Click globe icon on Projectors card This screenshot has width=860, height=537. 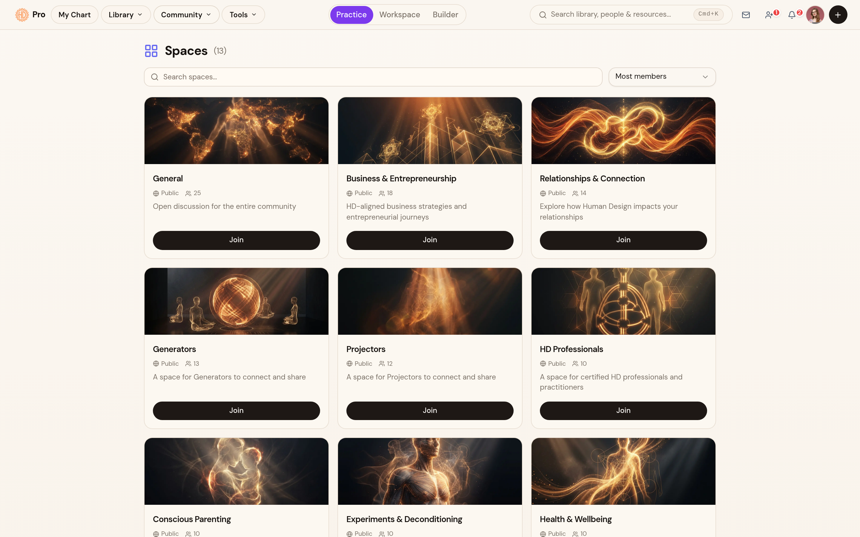tap(349, 364)
